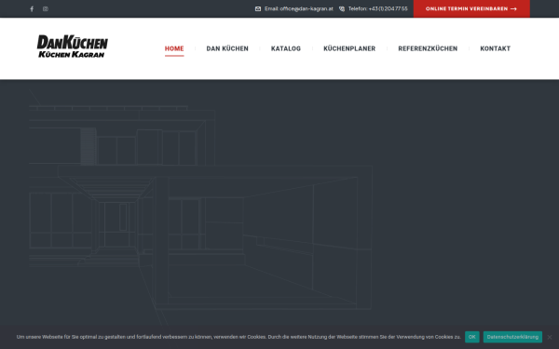Dismiss cookie banner with X icon
The width and height of the screenshot is (559, 349).
click(x=550, y=337)
